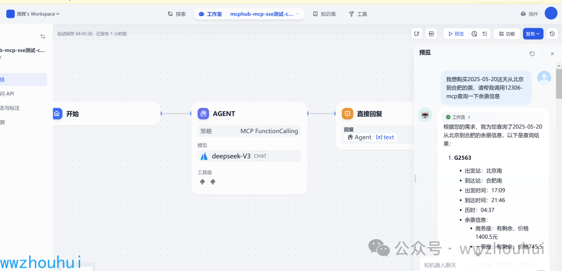
Task: Select the first tool icon in 工具箱
Action: pyautogui.click(x=202, y=182)
